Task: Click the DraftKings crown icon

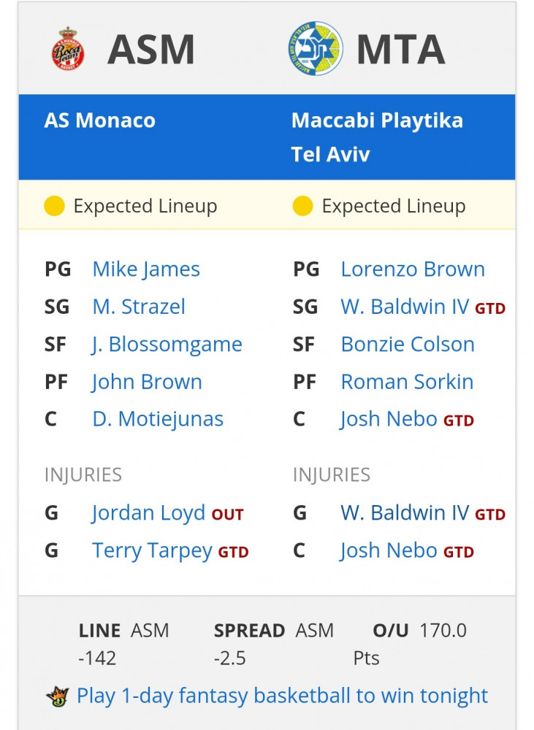Action: [57, 697]
